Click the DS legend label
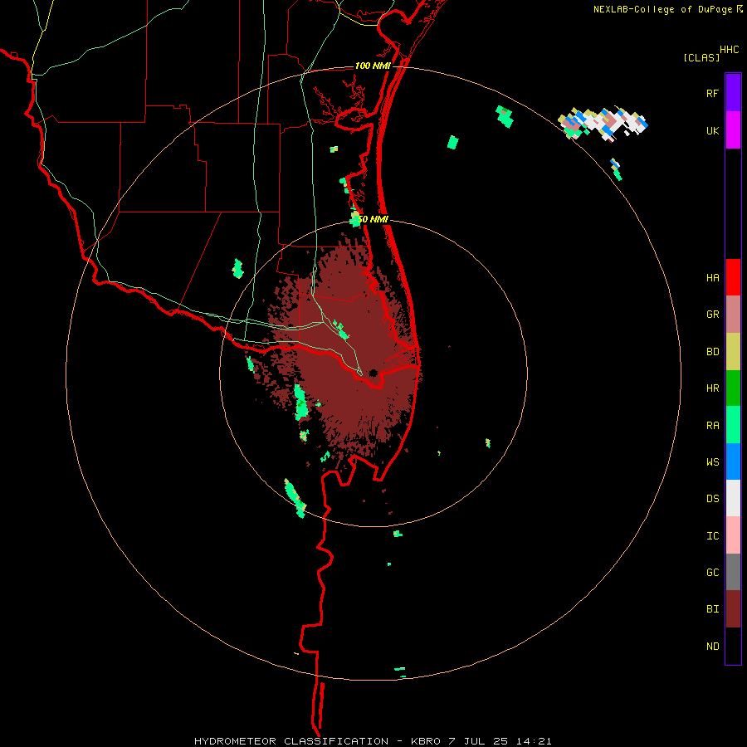 coord(712,499)
